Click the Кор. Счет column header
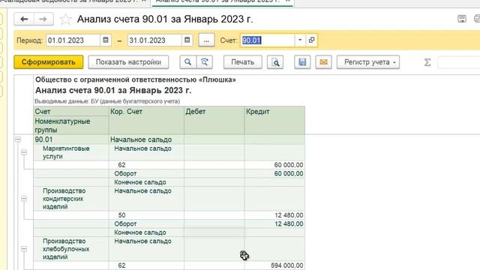The image size is (480, 270). (x=146, y=120)
